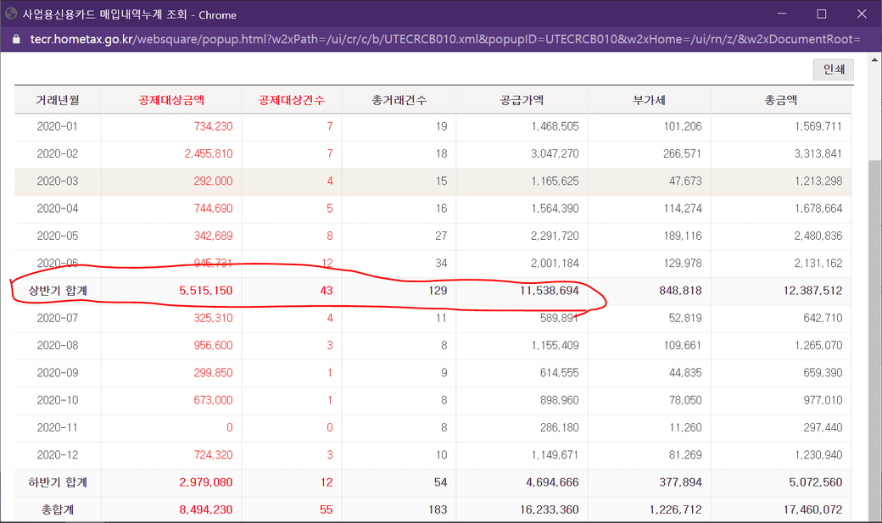
Task: Click the 거래년월 column header
Action: [58, 100]
